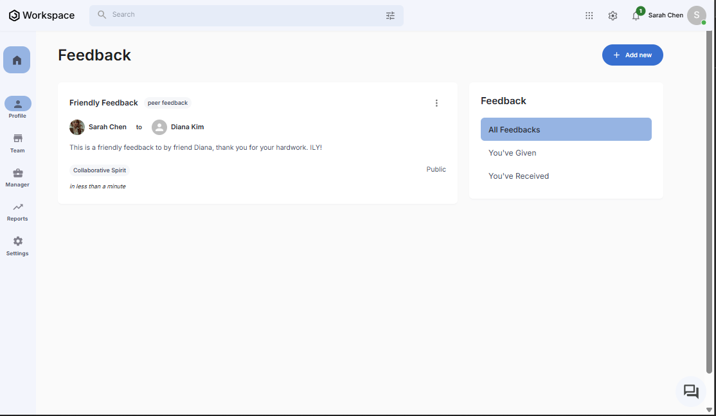
Task: Click the Add new button
Action: pyautogui.click(x=632, y=55)
